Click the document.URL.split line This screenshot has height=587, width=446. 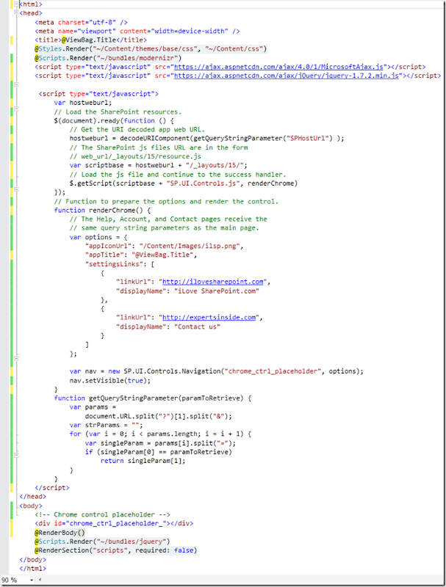point(159,416)
